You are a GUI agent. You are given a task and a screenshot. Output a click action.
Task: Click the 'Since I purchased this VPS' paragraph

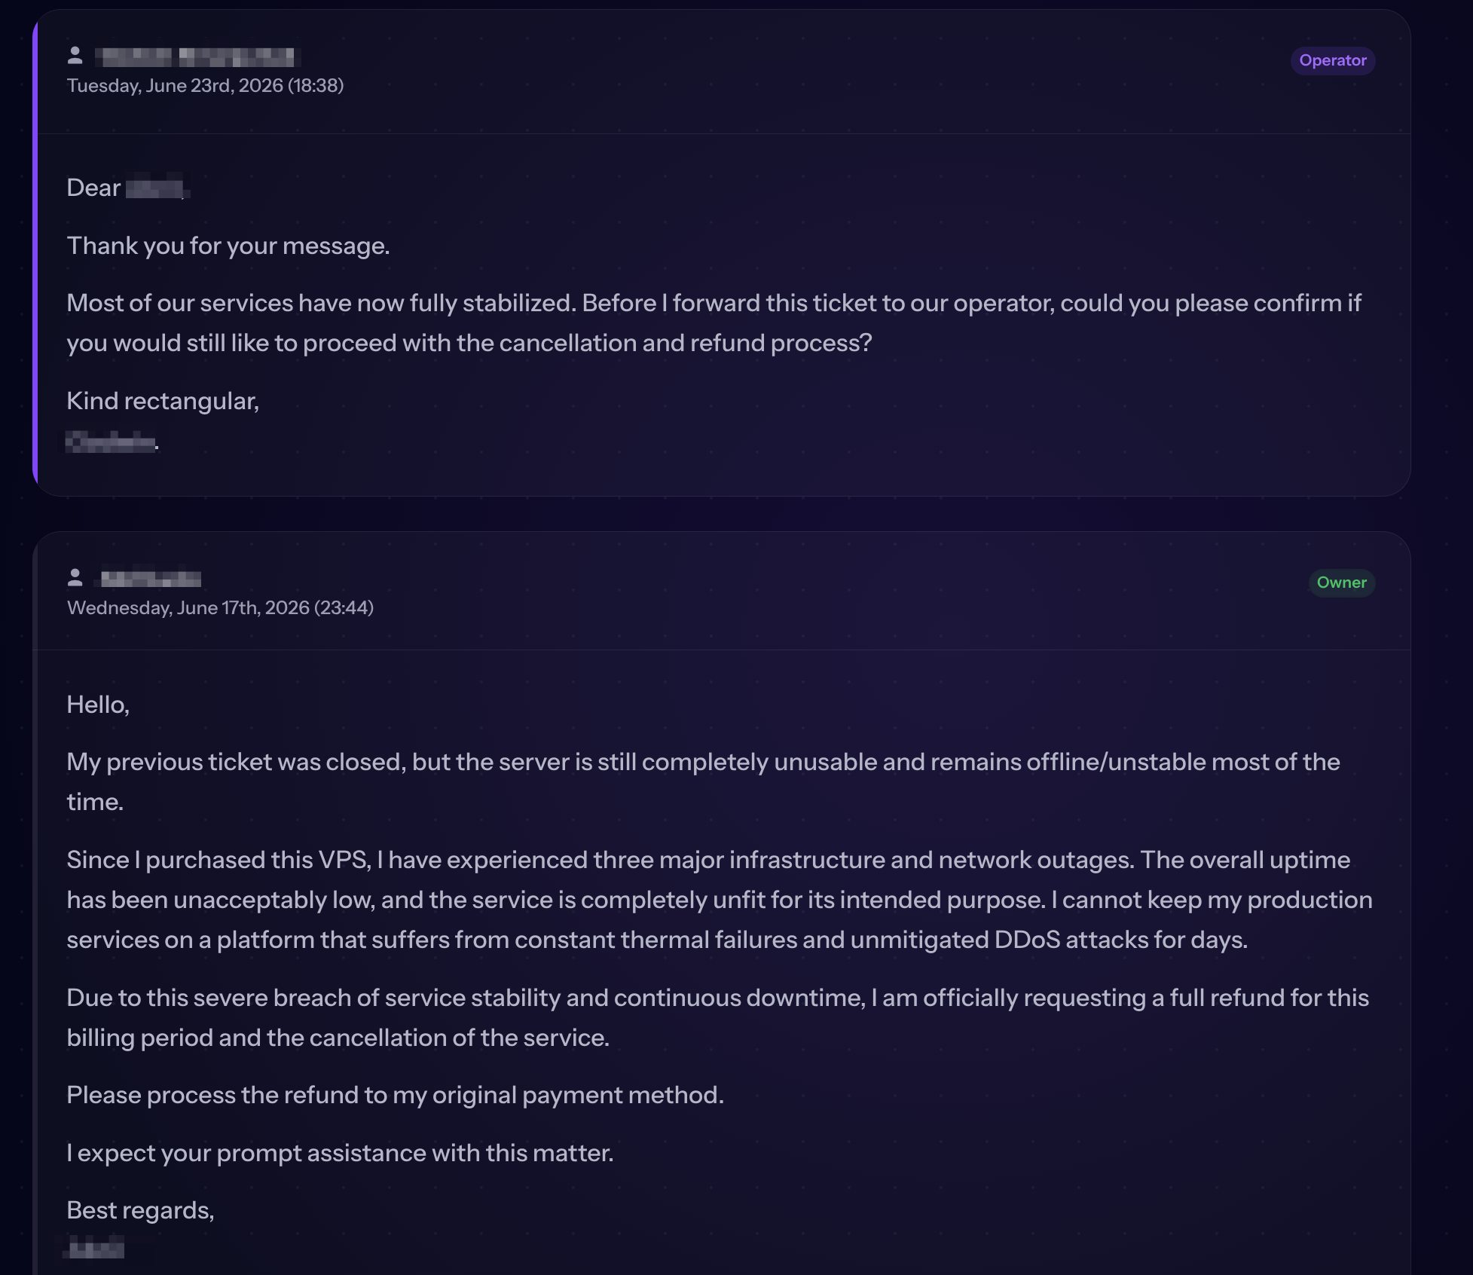720,900
